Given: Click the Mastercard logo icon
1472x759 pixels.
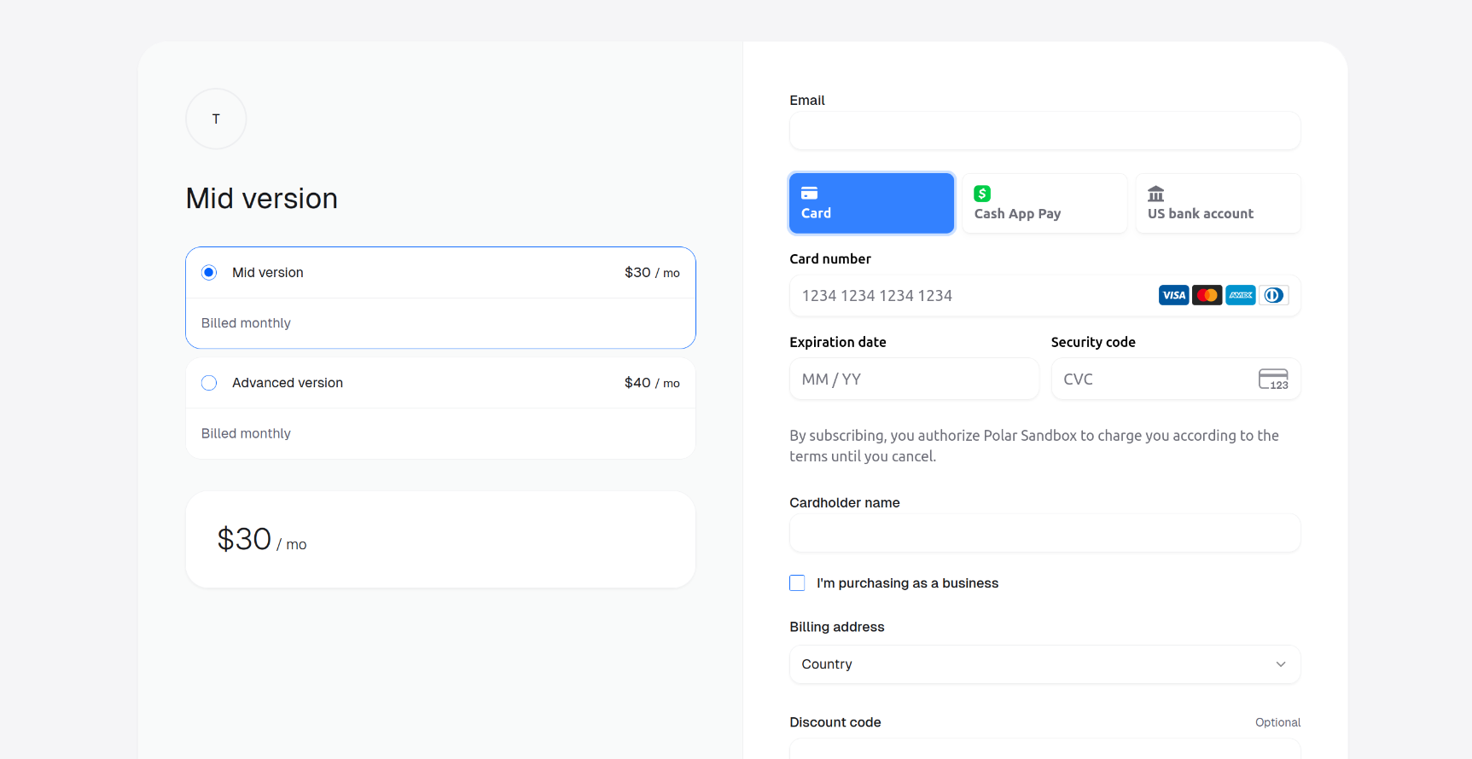Looking at the screenshot, I should point(1207,295).
